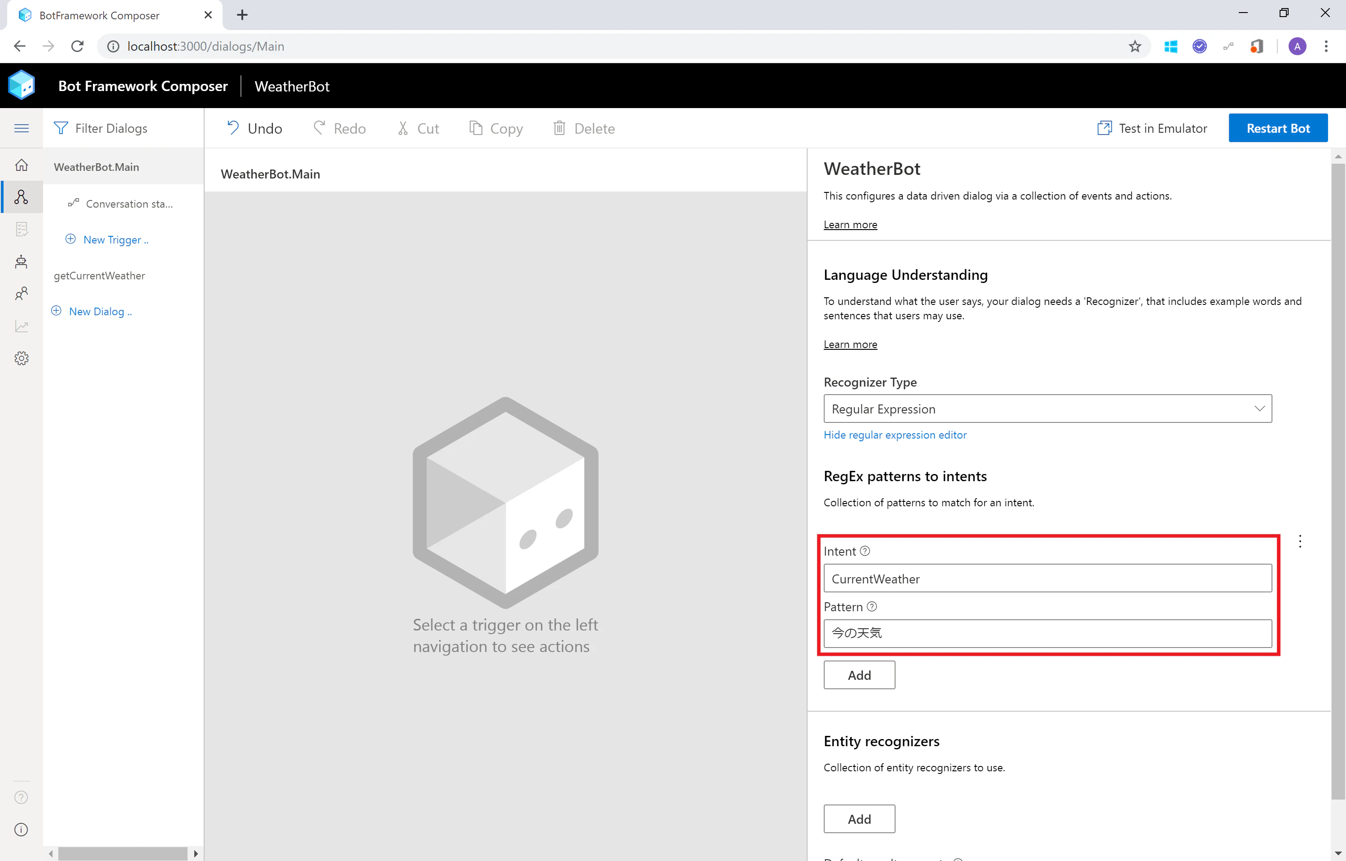Open a new browser tab
The width and height of the screenshot is (1346, 861).
242,15
